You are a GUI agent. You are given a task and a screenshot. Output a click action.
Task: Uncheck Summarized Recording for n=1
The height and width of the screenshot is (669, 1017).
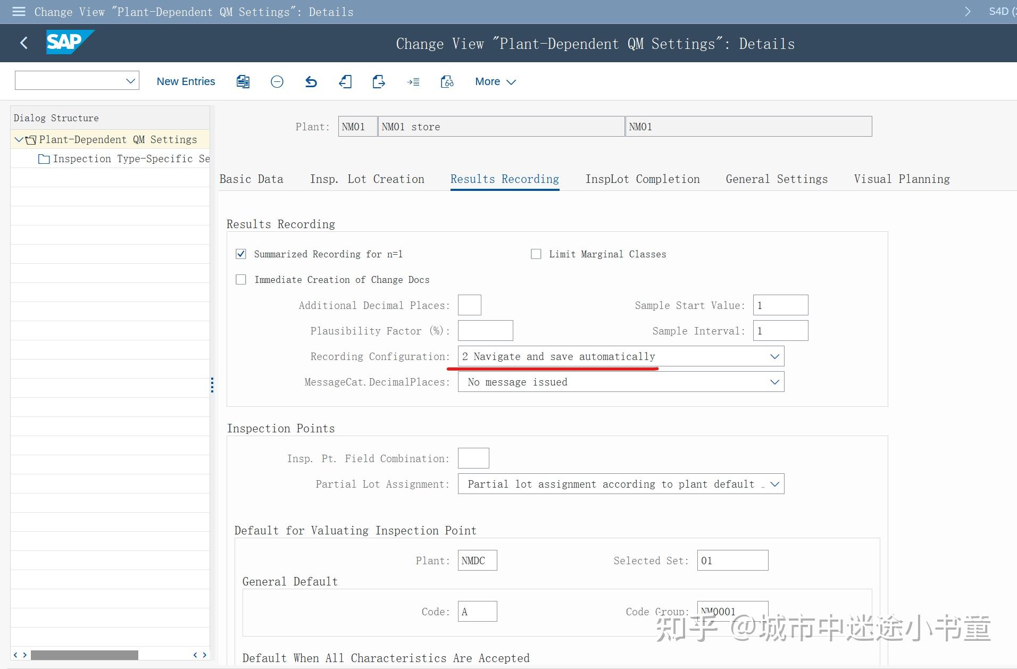[x=241, y=254]
